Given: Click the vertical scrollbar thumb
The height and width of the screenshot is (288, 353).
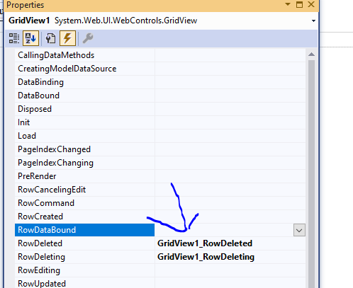Looking at the screenshot, I should point(311,174).
